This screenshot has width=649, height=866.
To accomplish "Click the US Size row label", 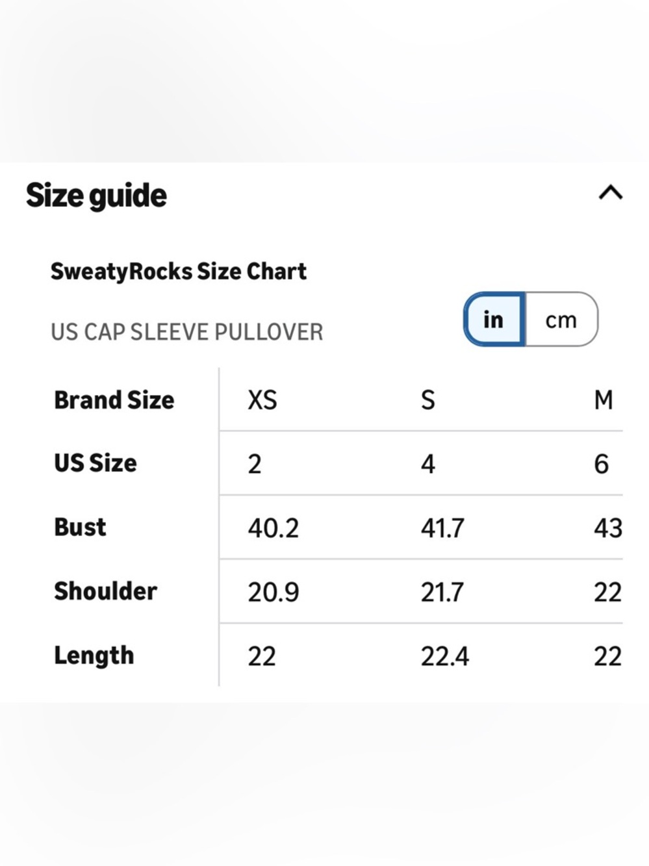I will 95,463.
